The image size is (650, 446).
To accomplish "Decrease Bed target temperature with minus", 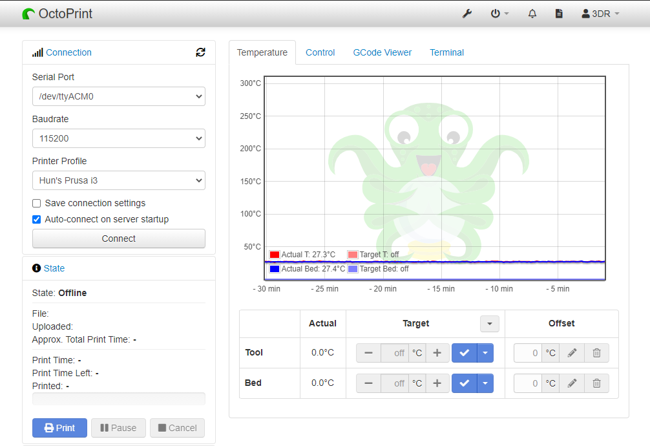I will (368, 383).
